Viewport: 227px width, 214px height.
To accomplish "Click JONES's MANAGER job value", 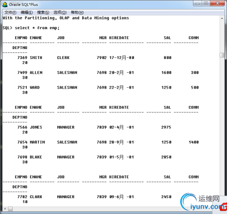I will [66, 127].
